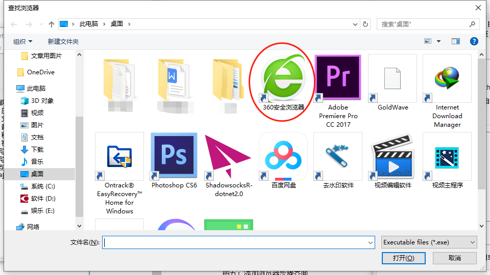The height and width of the screenshot is (275, 490).
Task: Click the search magnifier icon
Action: tap(473, 24)
